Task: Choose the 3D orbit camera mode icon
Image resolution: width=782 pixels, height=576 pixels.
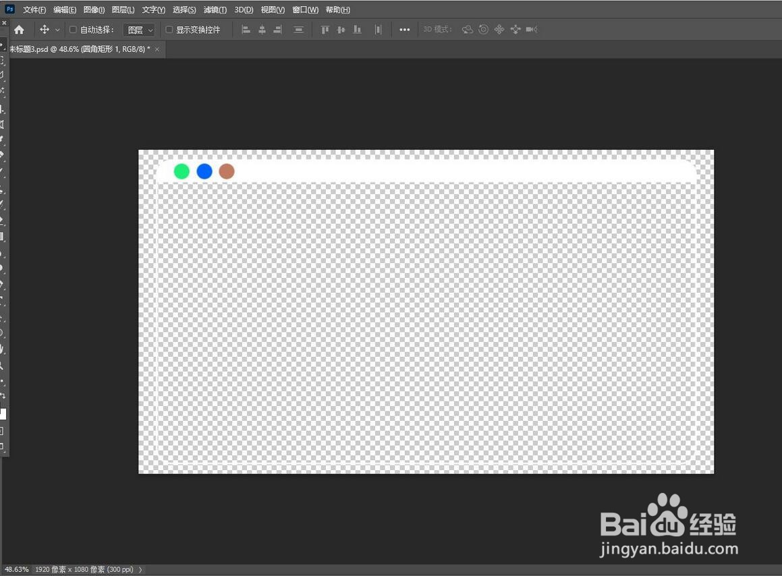Action: pos(468,30)
